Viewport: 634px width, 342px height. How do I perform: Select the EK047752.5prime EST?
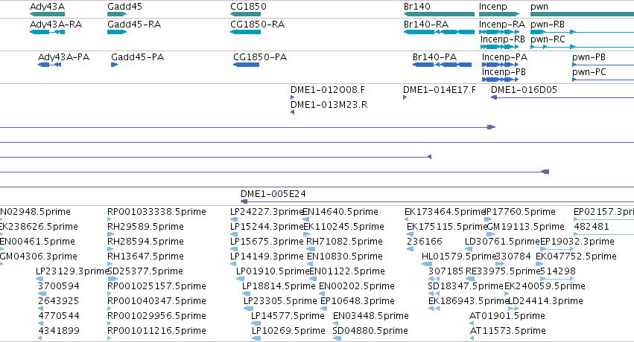pos(576,256)
